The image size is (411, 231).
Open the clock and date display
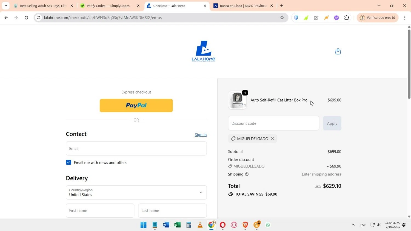click(x=392, y=225)
